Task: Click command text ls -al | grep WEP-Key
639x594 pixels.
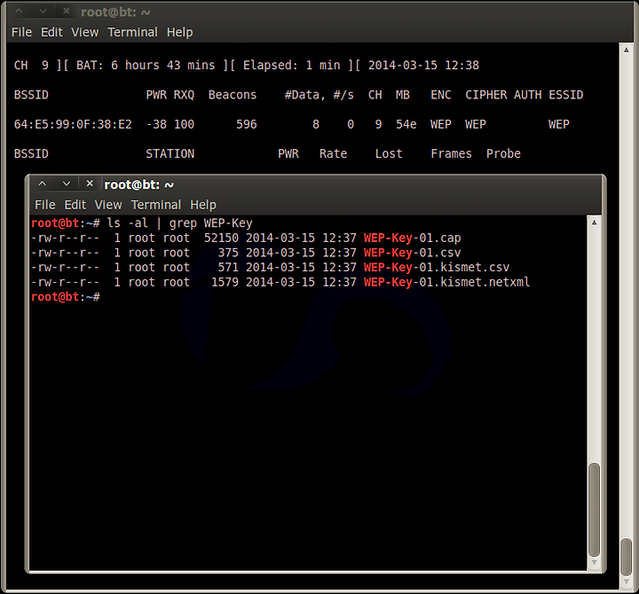Action: point(179,223)
